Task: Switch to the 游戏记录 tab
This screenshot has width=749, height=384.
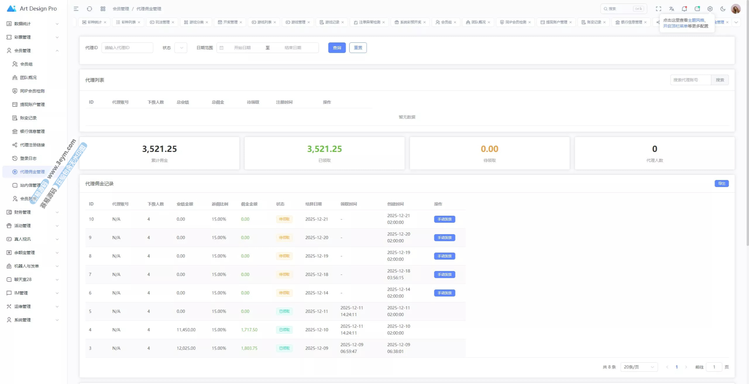Action: pyautogui.click(x=332, y=22)
